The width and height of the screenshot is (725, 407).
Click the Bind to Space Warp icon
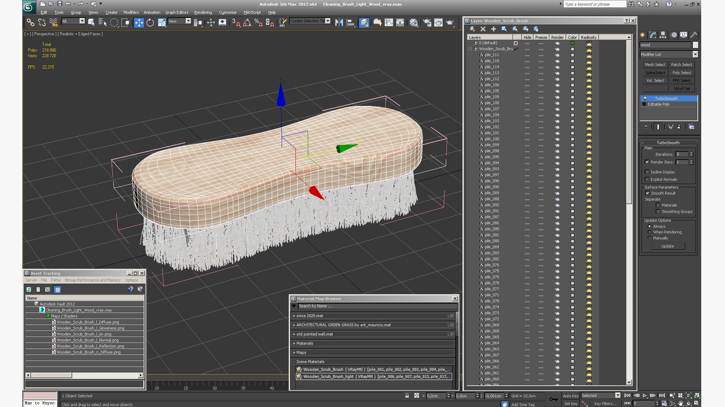point(53,23)
